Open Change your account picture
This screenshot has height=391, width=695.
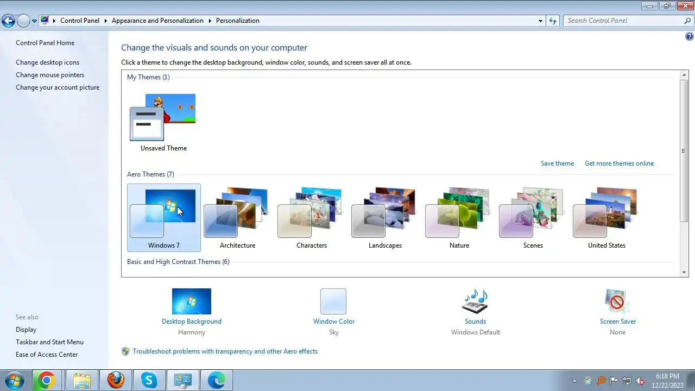(58, 87)
